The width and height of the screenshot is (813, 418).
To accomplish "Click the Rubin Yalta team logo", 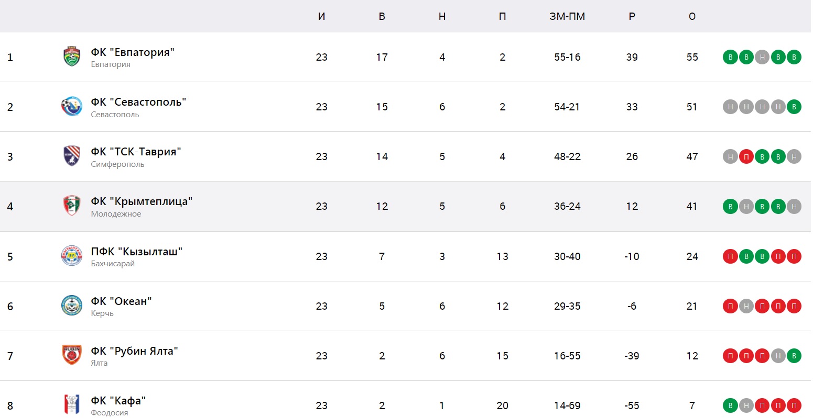I will pyautogui.click(x=72, y=356).
